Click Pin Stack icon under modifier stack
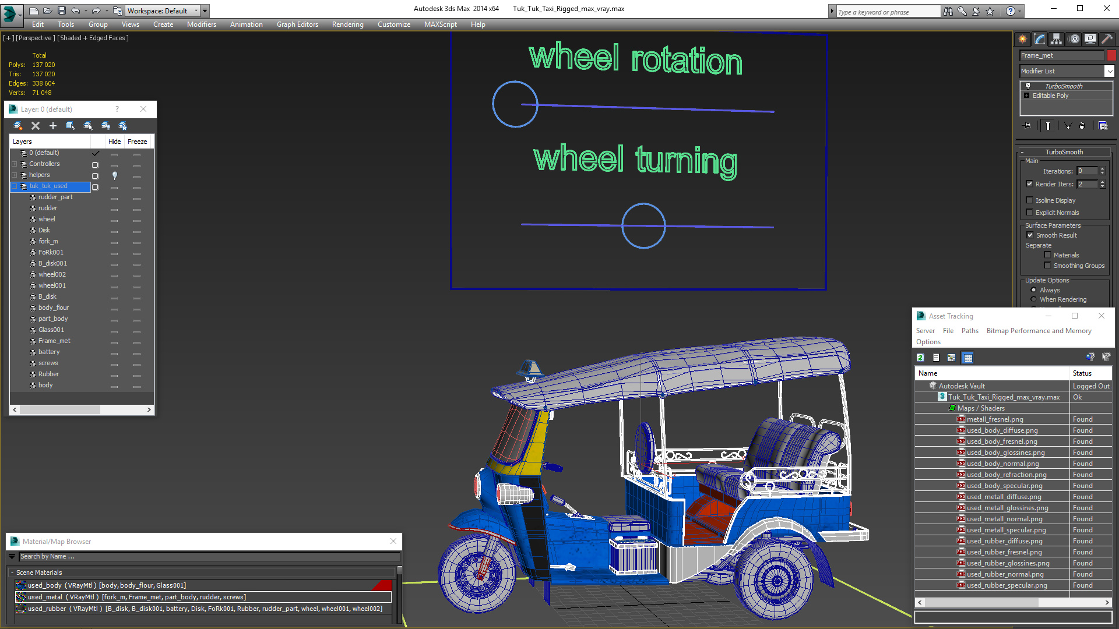This screenshot has width=1119, height=629. pos(1027,125)
